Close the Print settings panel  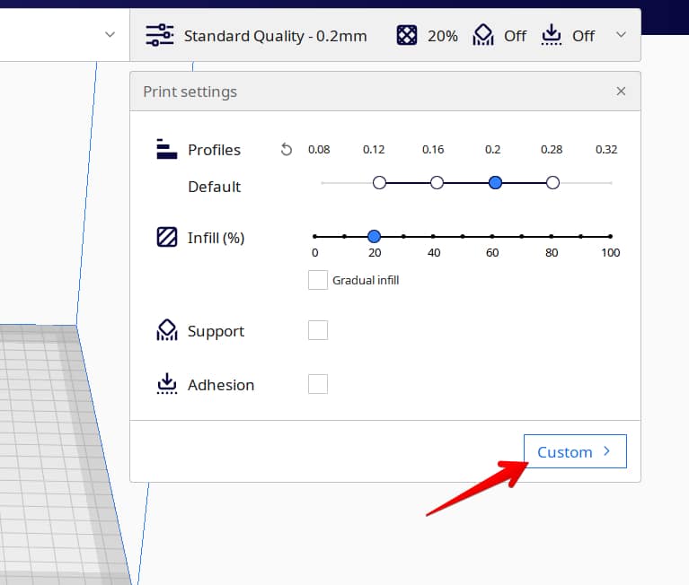pyautogui.click(x=621, y=92)
